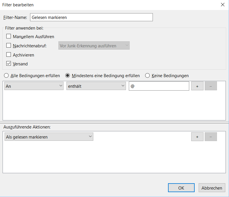
Task: Click the Filter-Name text field
Action: (x=91, y=17)
